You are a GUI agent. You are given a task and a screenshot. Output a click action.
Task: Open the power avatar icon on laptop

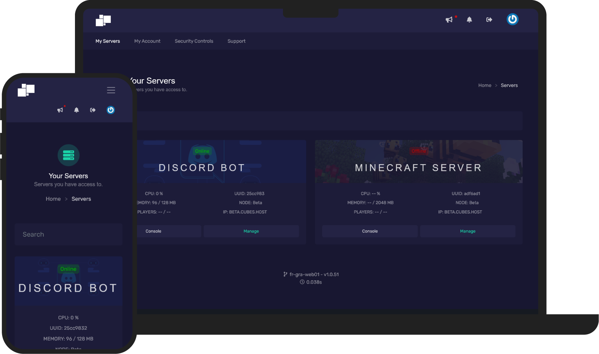(x=512, y=19)
